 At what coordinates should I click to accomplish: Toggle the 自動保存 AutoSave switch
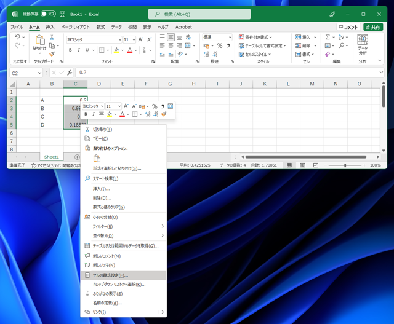point(47,14)
